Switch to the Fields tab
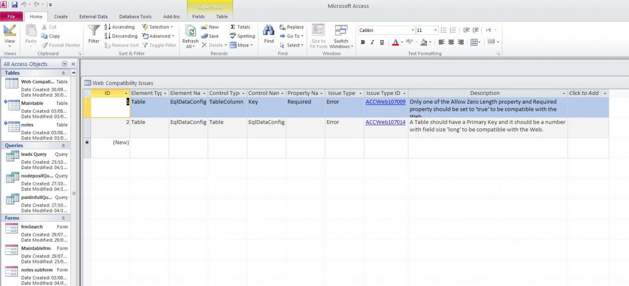The image size is (629, 286). (x=199, y=16)
